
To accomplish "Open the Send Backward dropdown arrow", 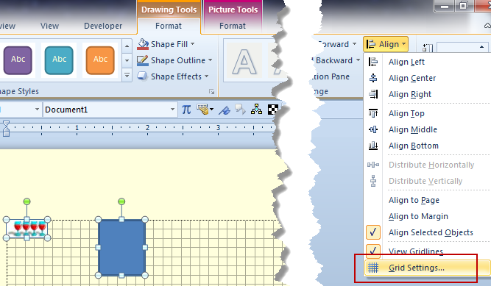I will (x=358, y=60).
